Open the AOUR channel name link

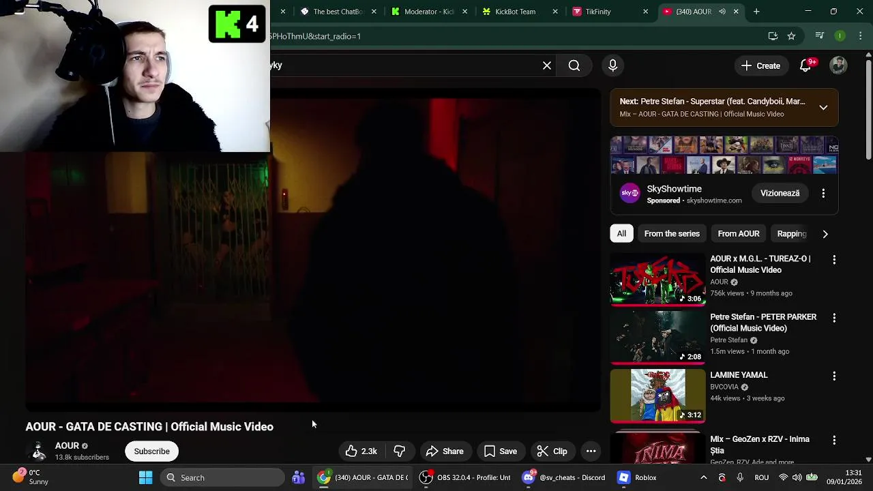tap(67, 446)
